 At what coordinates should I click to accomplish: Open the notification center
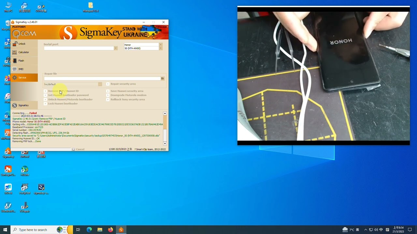coord(410,230)
